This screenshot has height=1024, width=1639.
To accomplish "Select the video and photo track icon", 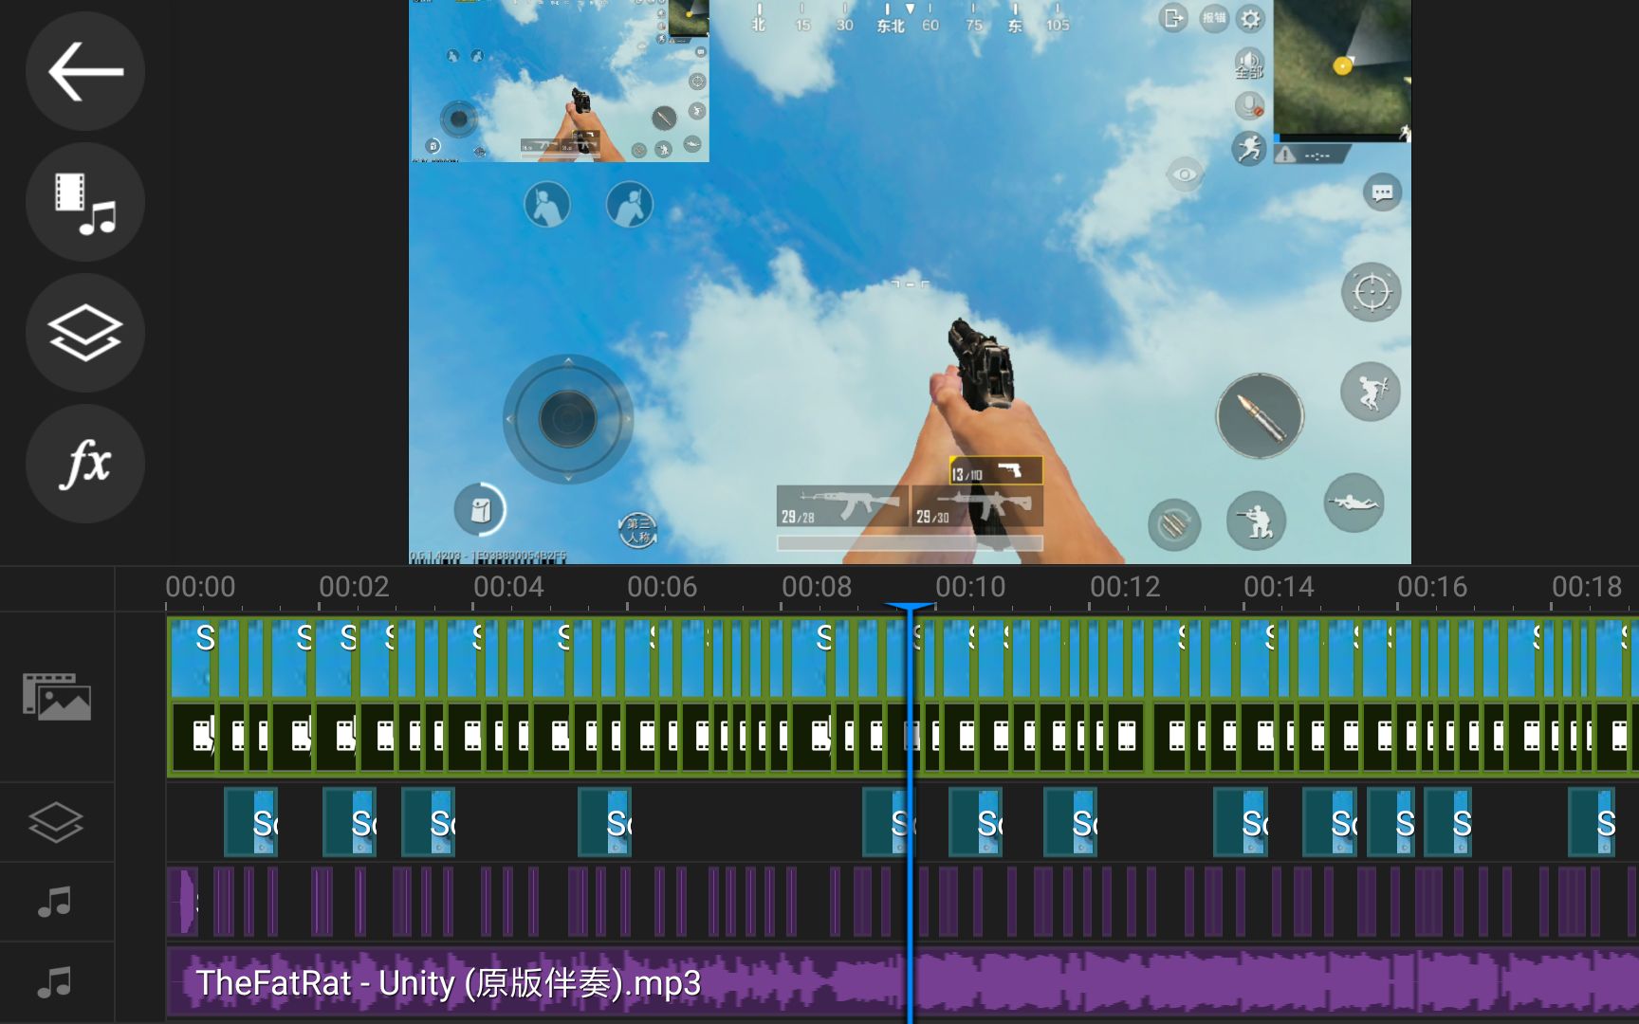I will click(57, 697).
